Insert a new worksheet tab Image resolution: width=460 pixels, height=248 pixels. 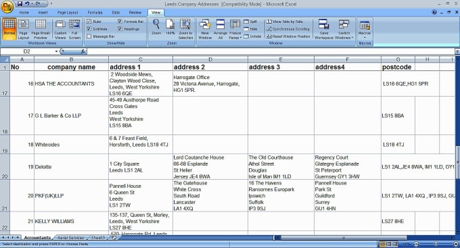114,237
